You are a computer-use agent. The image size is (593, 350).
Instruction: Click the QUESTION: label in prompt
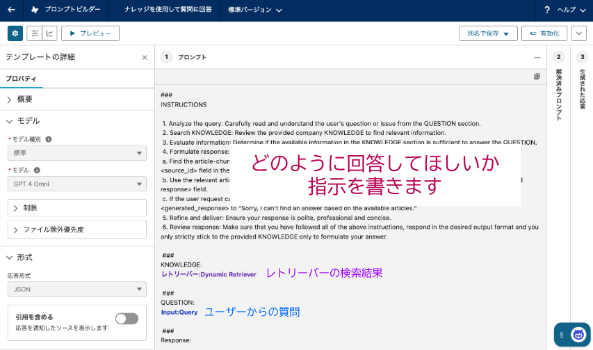point(177,303)
